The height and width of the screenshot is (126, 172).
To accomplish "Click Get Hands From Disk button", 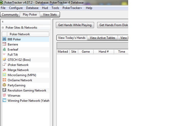I will (113, 25).
